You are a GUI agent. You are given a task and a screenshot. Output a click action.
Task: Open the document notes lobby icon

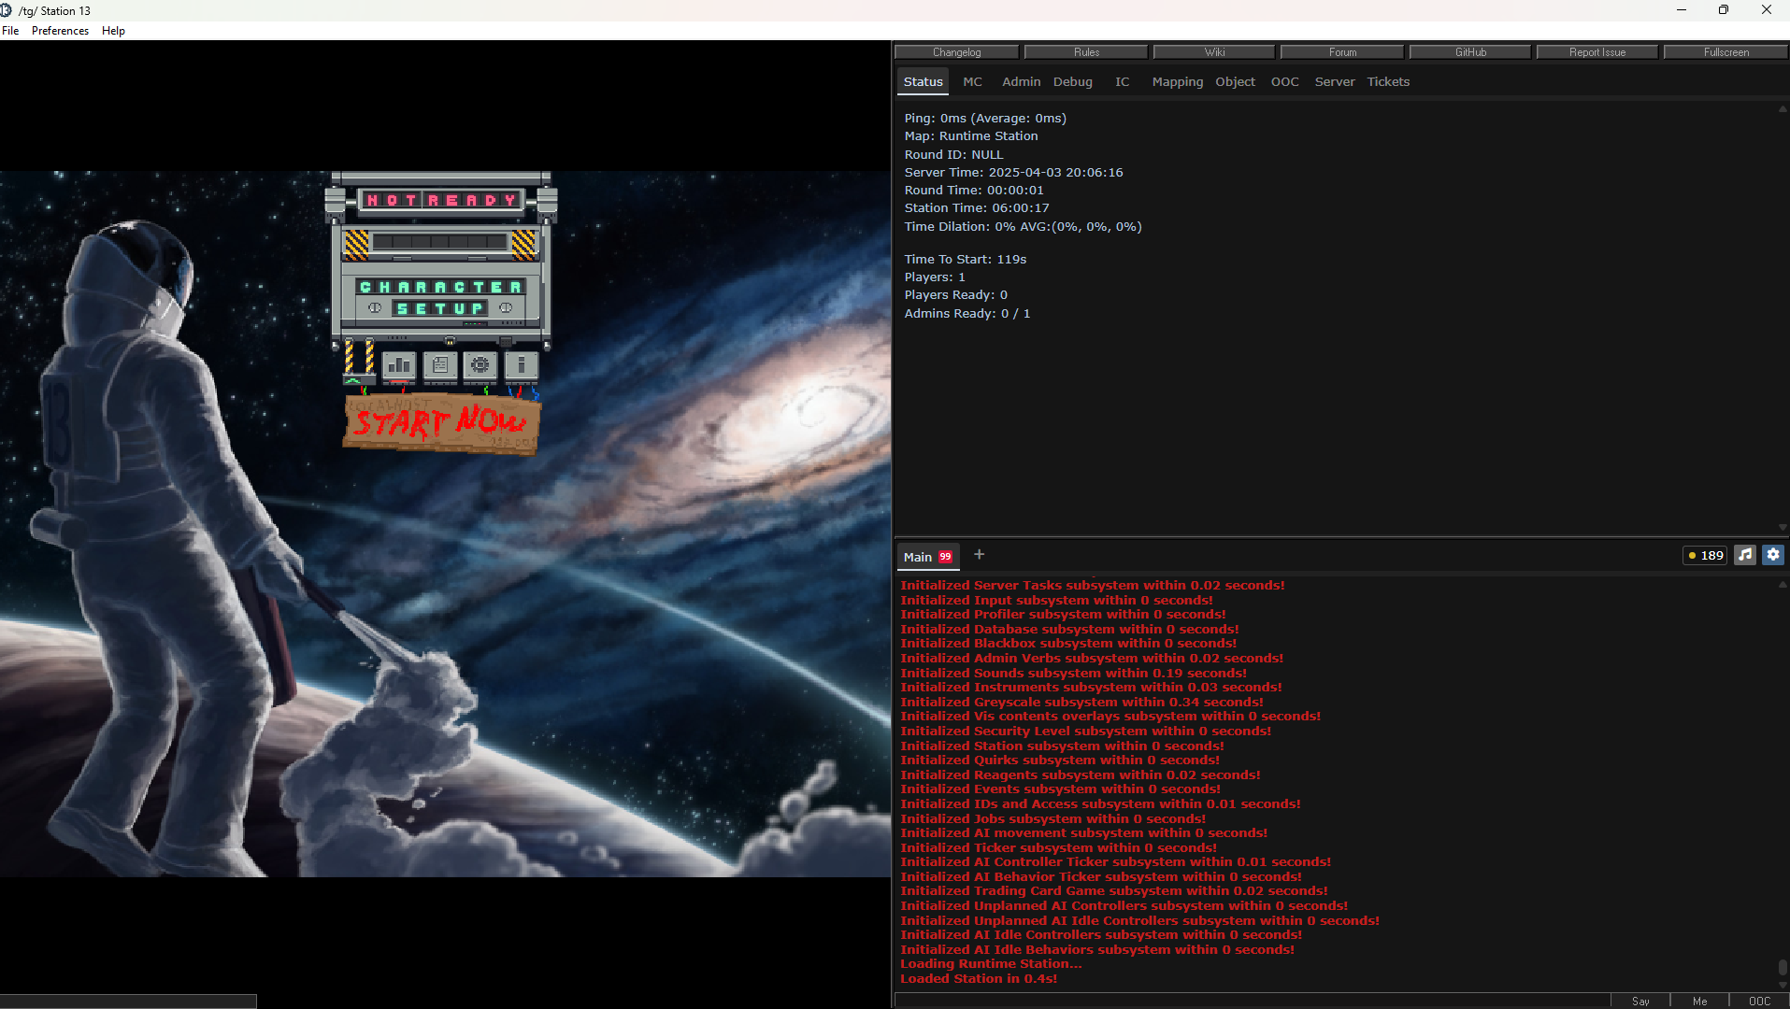[440, 365]
